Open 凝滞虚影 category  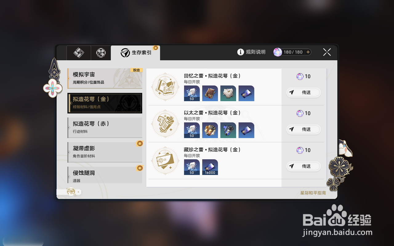105,152
